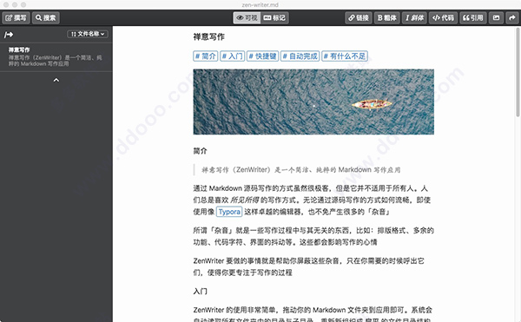
Task: Insert code with 代码 button
Action: 443,17
